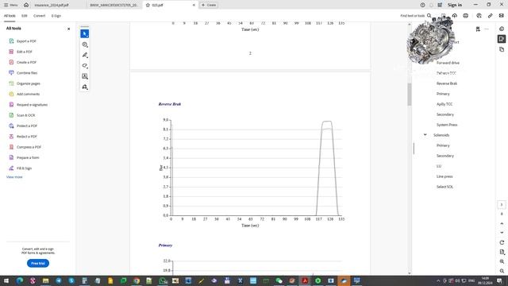Switch to Convert tab

[x=39, y=16]
